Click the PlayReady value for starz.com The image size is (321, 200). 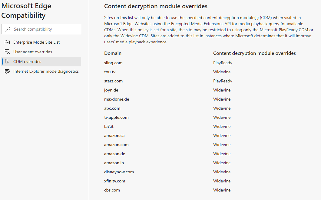pyautogui.click(x=222, y=81)
